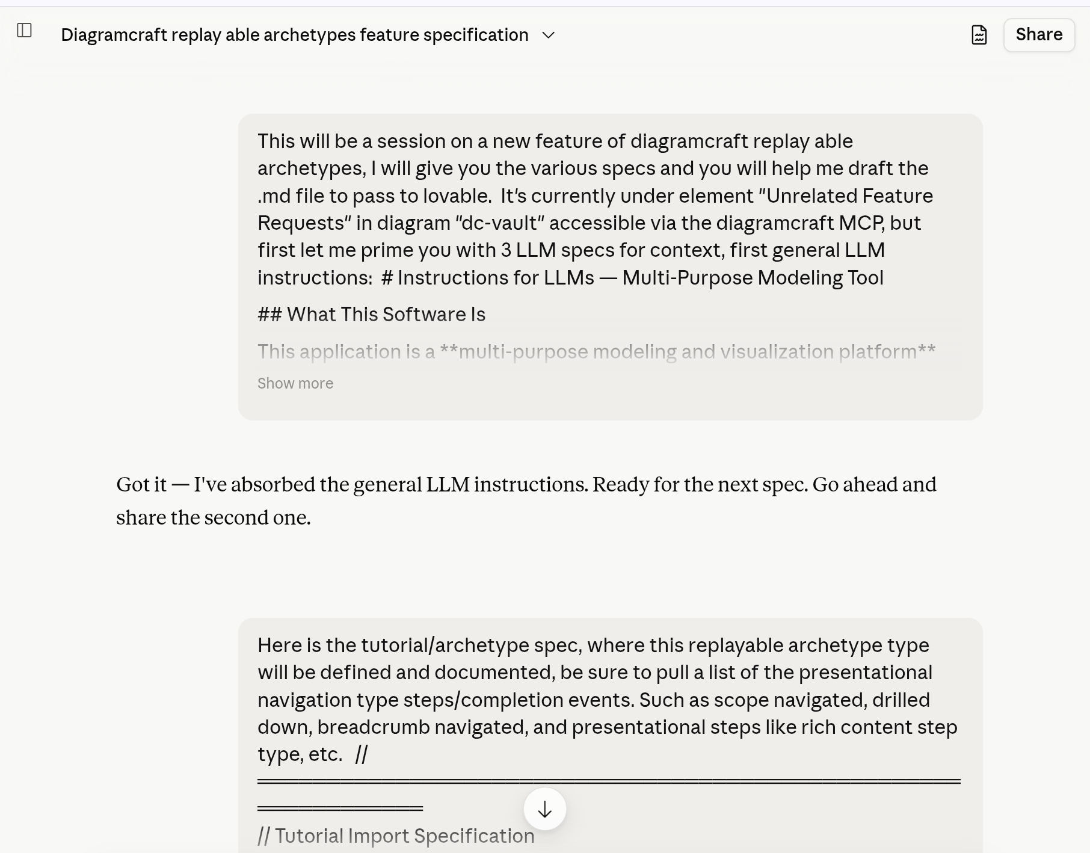Image resolution: width=1090 pixels, height=853 pixels.
Task: Select the "## What This Software Is" heading
Action: pyautogui.click(x=371, y=315)
